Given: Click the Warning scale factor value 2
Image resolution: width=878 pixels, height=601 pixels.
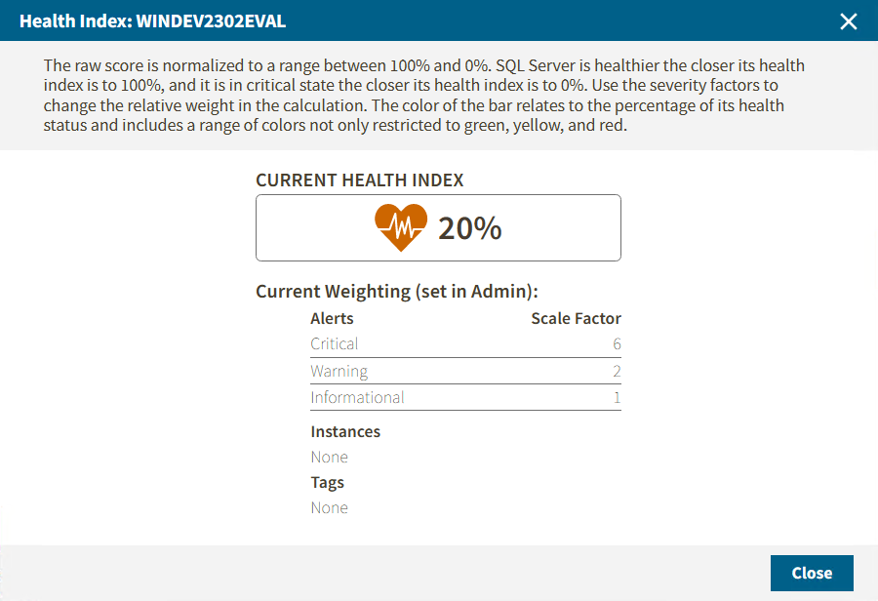Looking at the screenshot, I should (617, 371).
